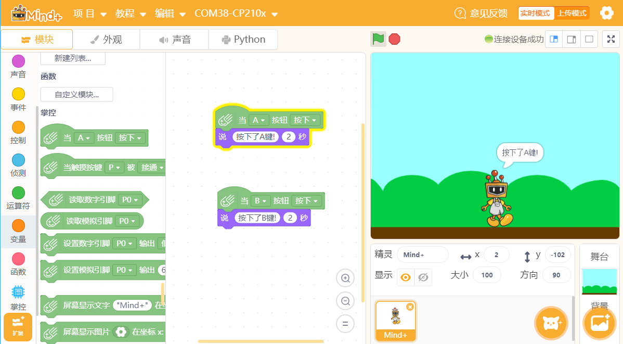Show the sprite with the eye icon
This screenshot has height=344, width=623.
coord(406,277)
